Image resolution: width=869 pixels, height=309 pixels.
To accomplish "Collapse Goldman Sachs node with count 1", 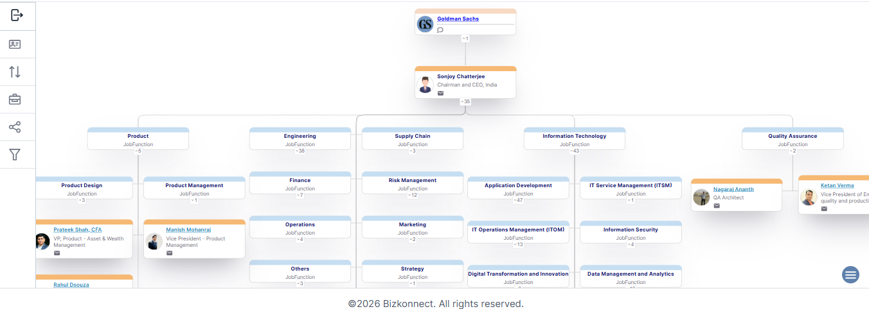I will pyautogui.click(x=465, y=38).
